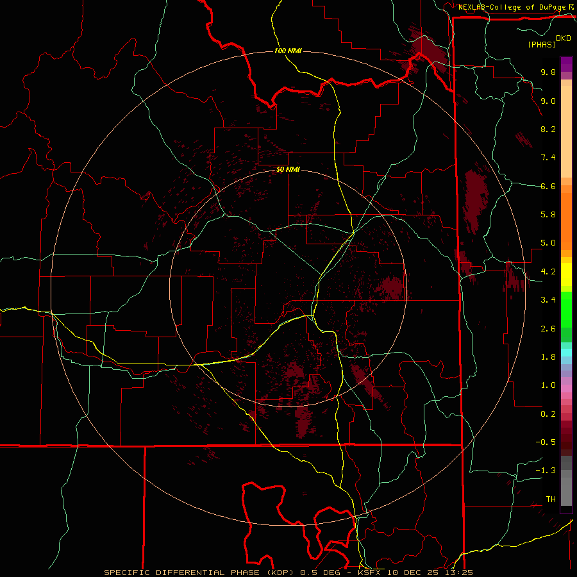
Task: Click the 5.0 value on the color scale
Action: click(548, 243)
